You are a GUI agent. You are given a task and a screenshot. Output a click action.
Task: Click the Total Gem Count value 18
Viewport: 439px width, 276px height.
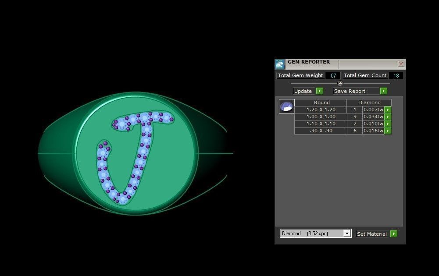pyautogui.click(x=396, y=75)
